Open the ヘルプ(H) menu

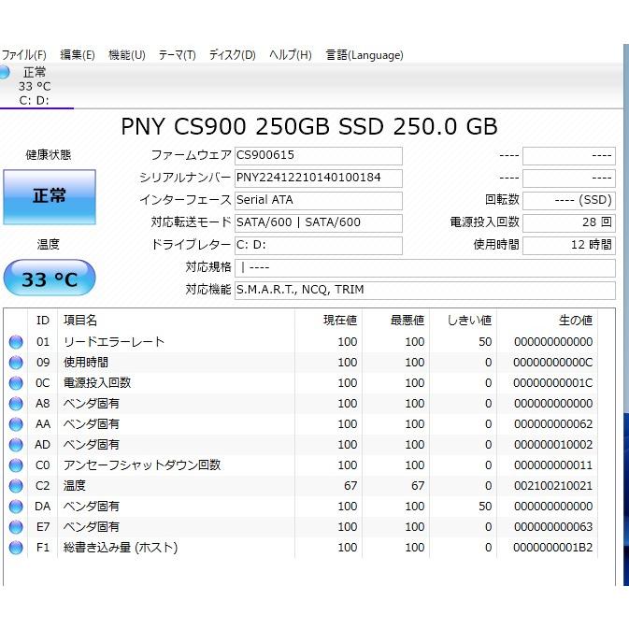[290, 55]
